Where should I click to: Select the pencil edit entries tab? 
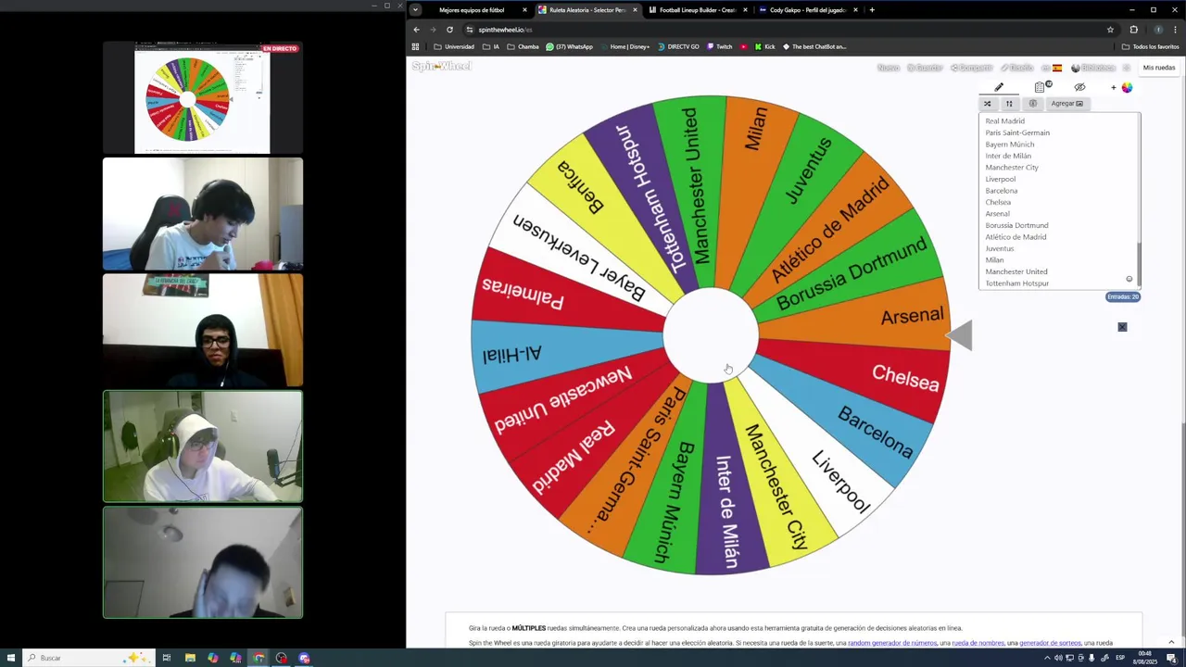click(x=999, y=87)
